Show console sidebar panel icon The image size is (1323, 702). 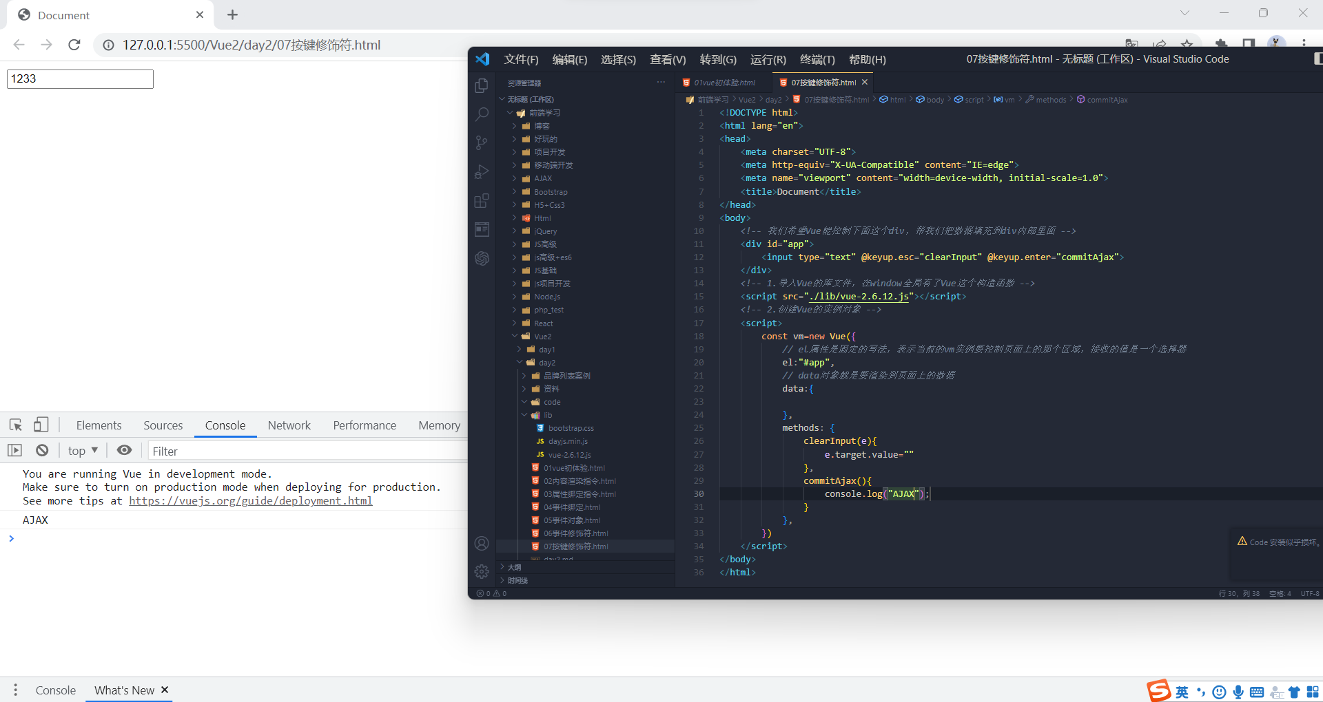click(15, 450)
